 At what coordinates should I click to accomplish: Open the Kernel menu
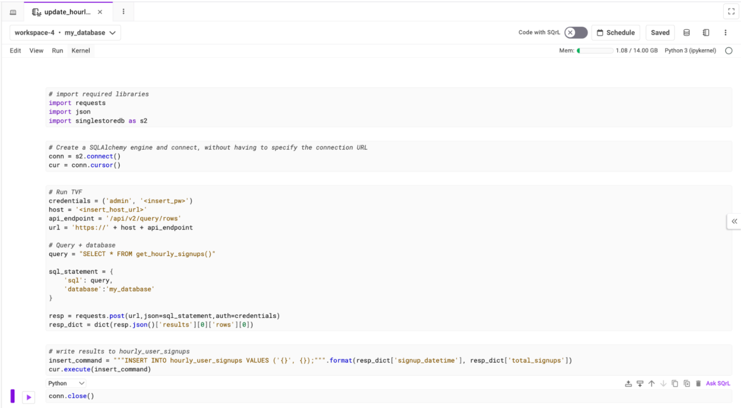(x=80, y=50)
